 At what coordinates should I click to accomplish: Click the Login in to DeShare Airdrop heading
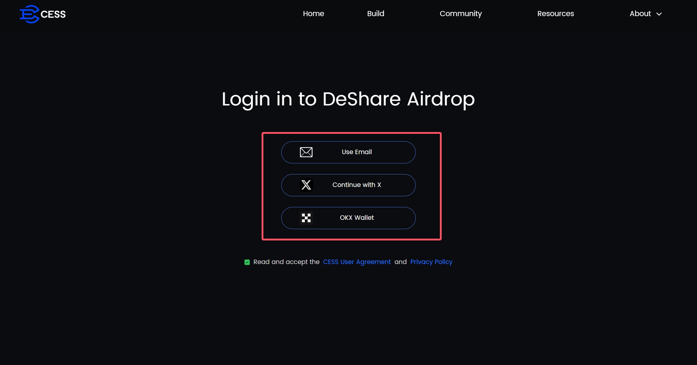[348, 99]
